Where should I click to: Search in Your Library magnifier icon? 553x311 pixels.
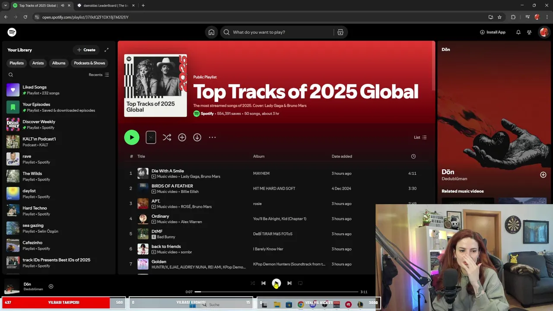11,75
